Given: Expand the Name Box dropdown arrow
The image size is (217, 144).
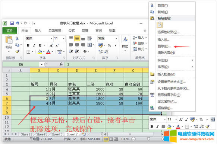Looking at the screenshot, I should pyautogui.click(x=41, y=64).
